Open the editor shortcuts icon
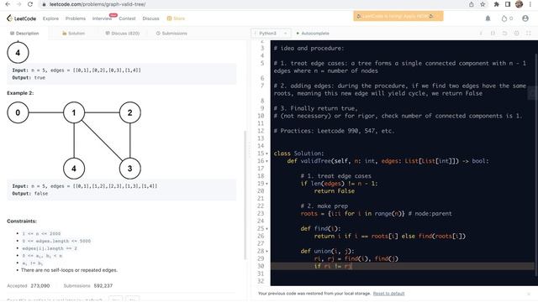The width and height of the screenshot is (538, 302). point(493,34)
